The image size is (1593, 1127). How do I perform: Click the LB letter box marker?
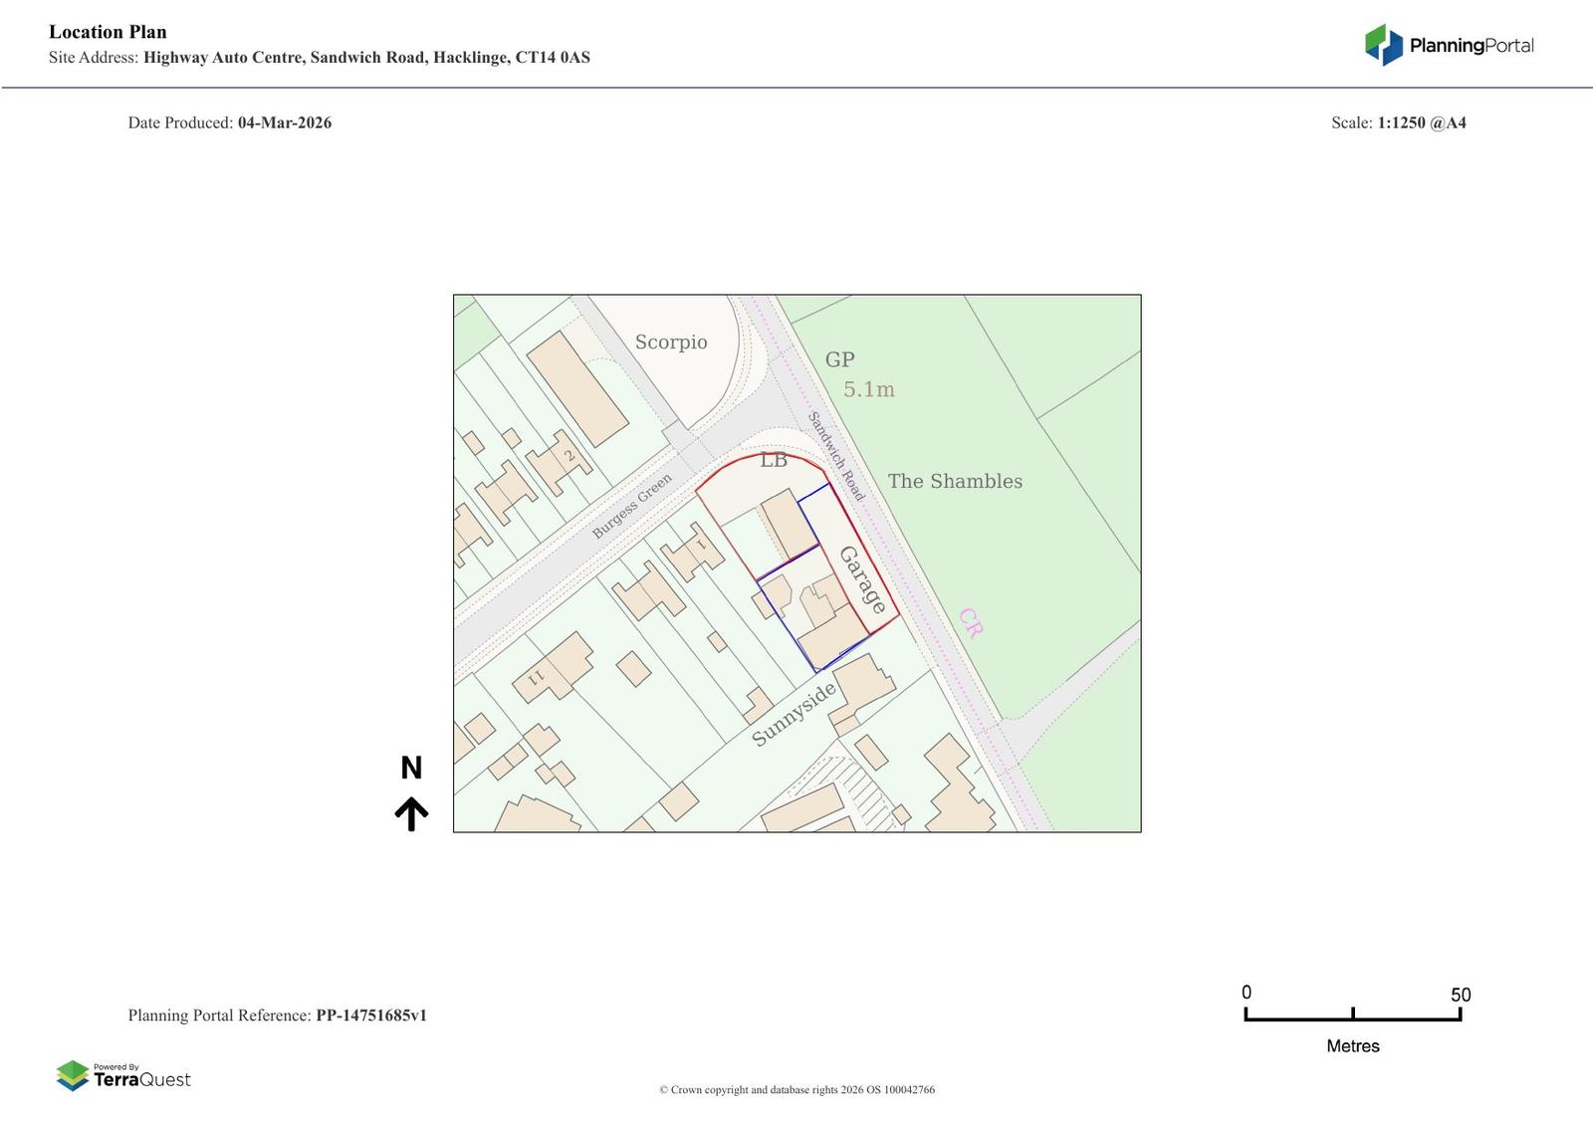coord(774,460)
